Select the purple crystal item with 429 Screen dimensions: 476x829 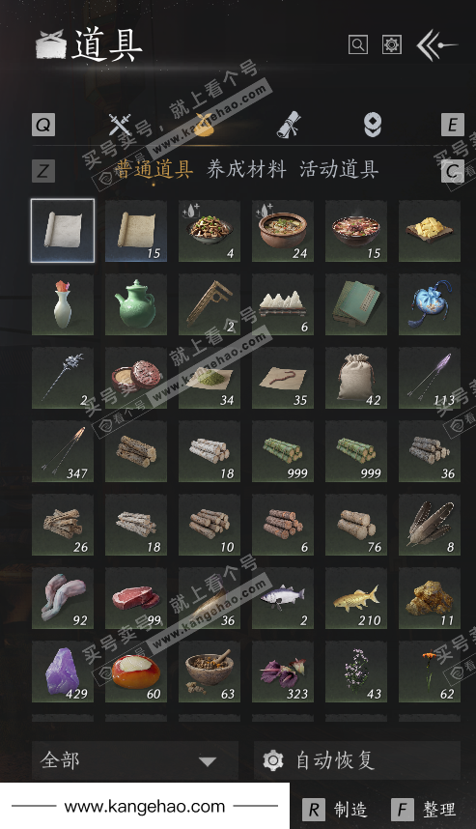coord(63,672)
